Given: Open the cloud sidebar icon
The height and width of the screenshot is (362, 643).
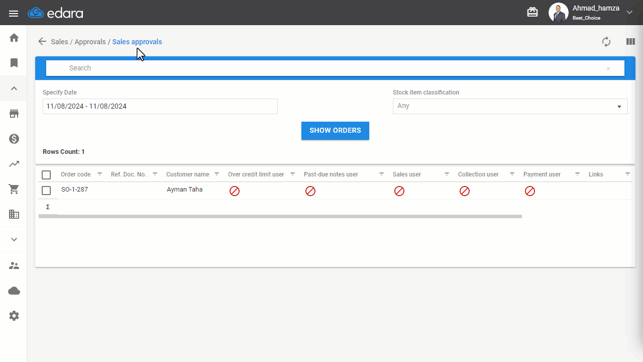Looking at the screenshot, I should coord(14,291).
